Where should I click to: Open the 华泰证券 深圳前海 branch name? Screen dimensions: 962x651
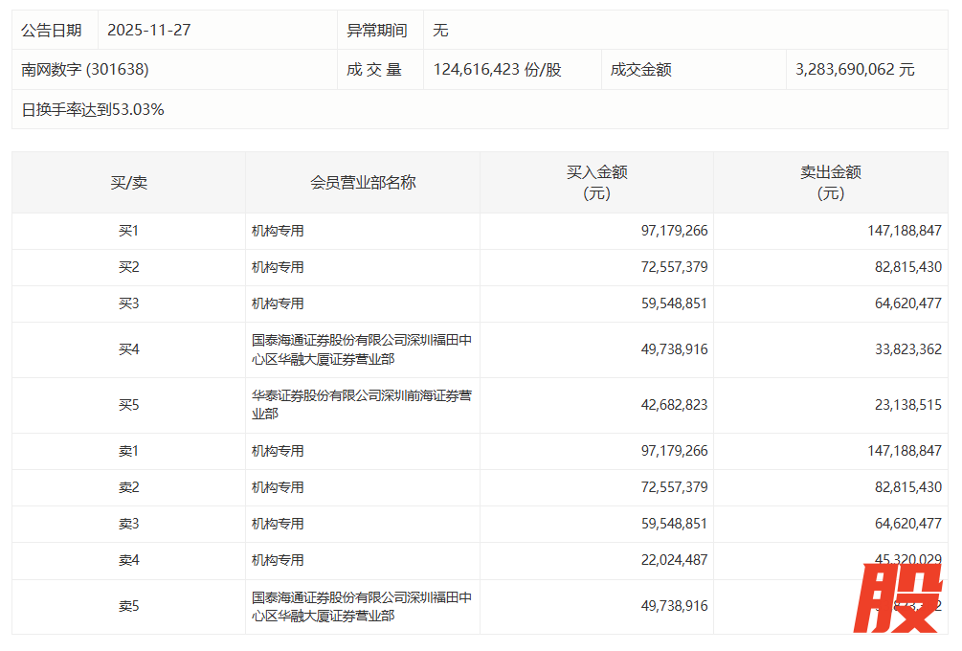click(362, 405)
